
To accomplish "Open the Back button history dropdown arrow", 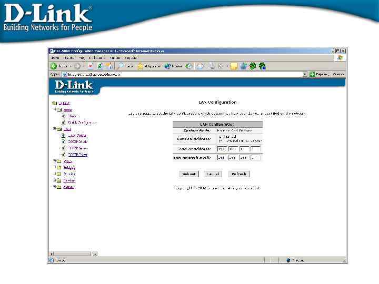I will 71,66.
